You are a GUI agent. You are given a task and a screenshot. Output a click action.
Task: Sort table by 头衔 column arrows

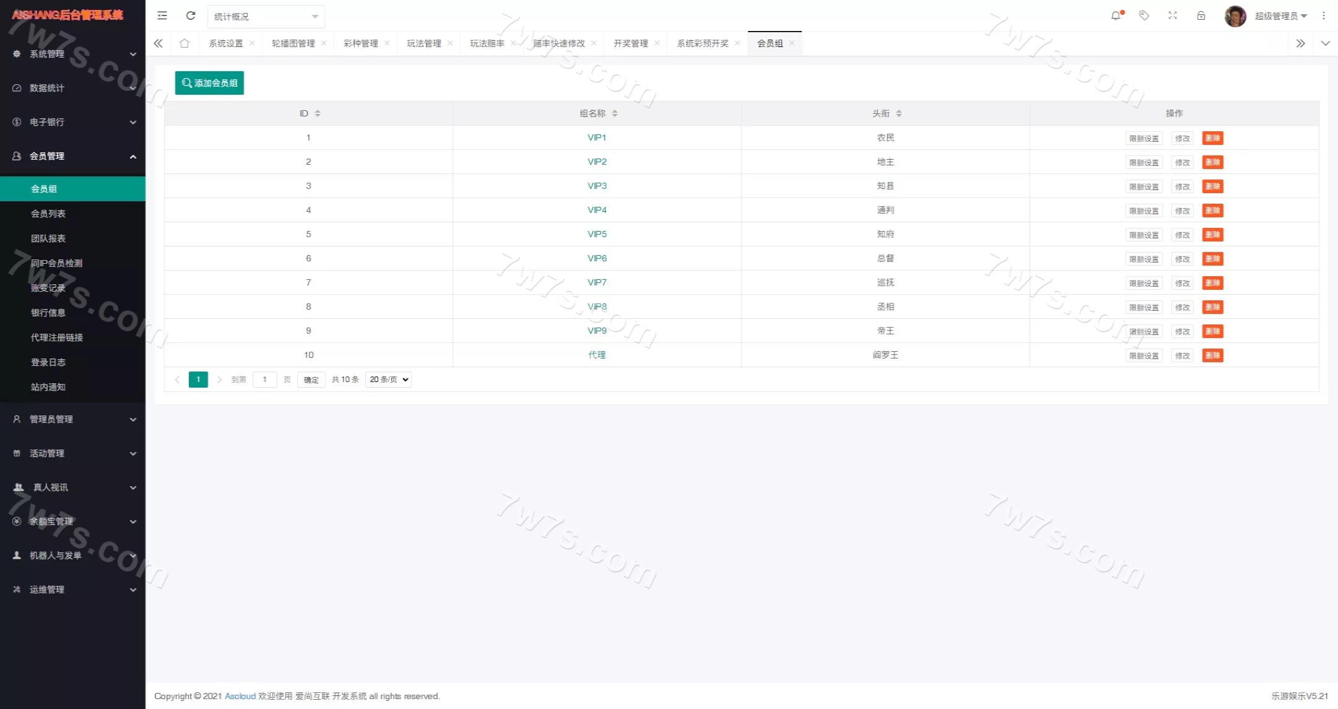899,113
